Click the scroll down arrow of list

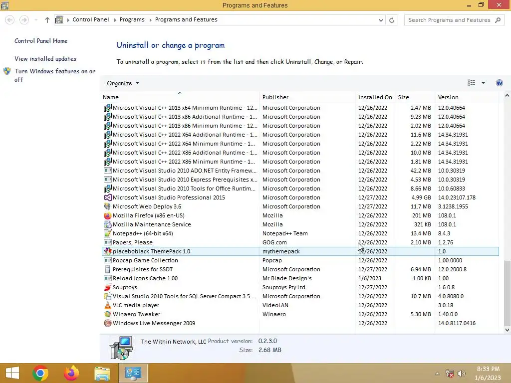(507, 330)
